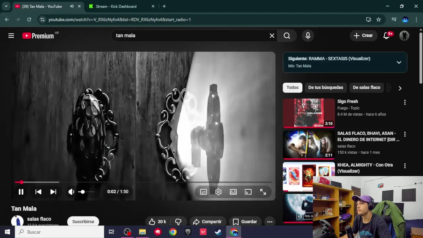The image size is (423, 238).
Task: Click the URL in the address bar
Action: 120,20
